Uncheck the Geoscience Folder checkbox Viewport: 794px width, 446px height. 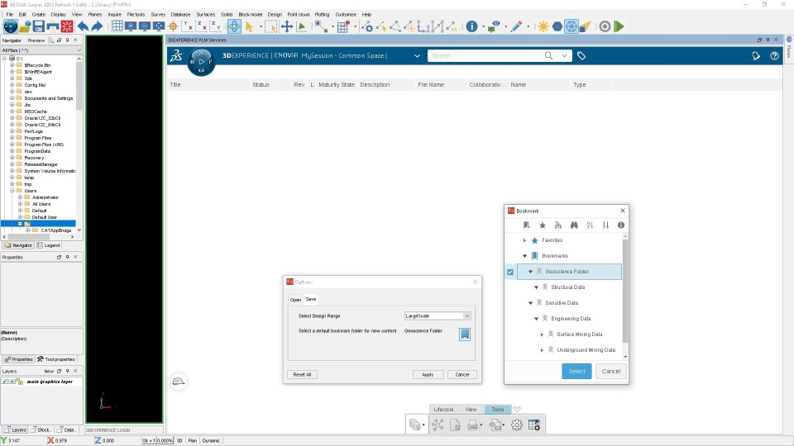point(510,272)
